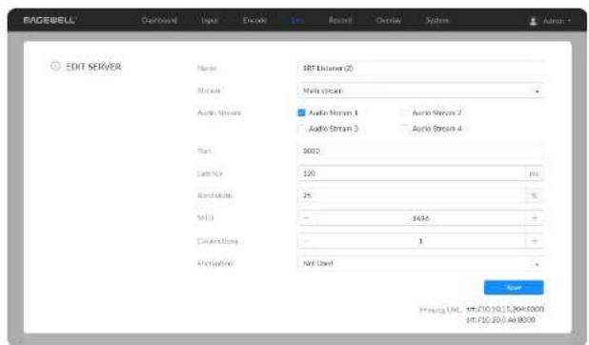Click the back arrow beside EDIT SERVER
This screenshot has width=589, height=345.
pos(55,66)
